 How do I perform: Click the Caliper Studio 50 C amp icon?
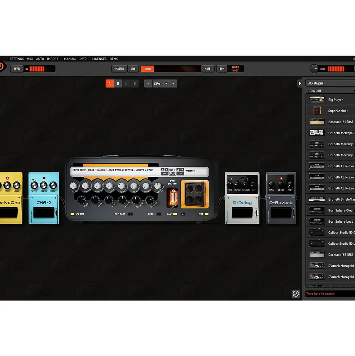pos(317,232)
